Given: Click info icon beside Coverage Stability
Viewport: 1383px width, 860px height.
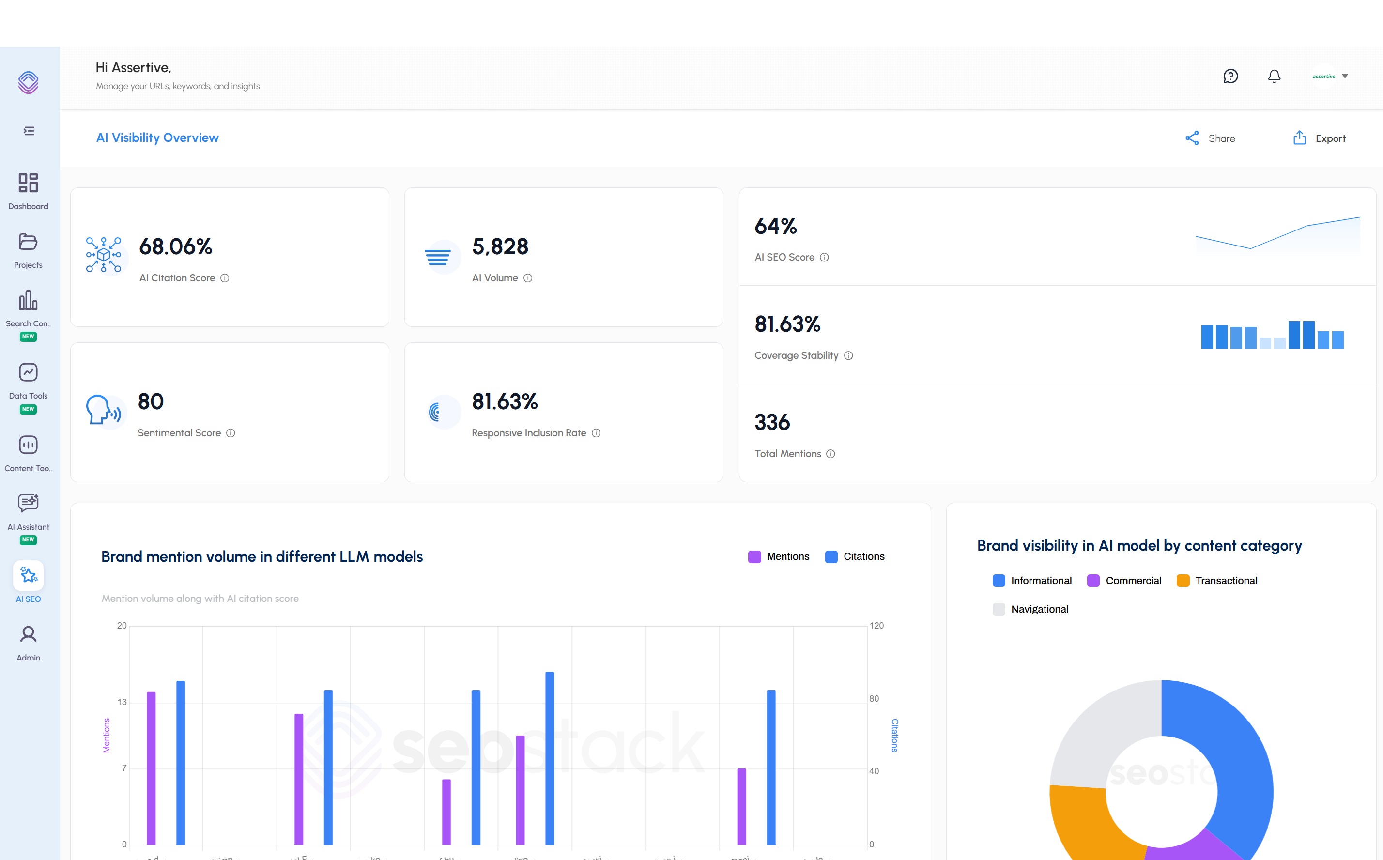Looking at the screenshot, I should click(x=848, y=356).
